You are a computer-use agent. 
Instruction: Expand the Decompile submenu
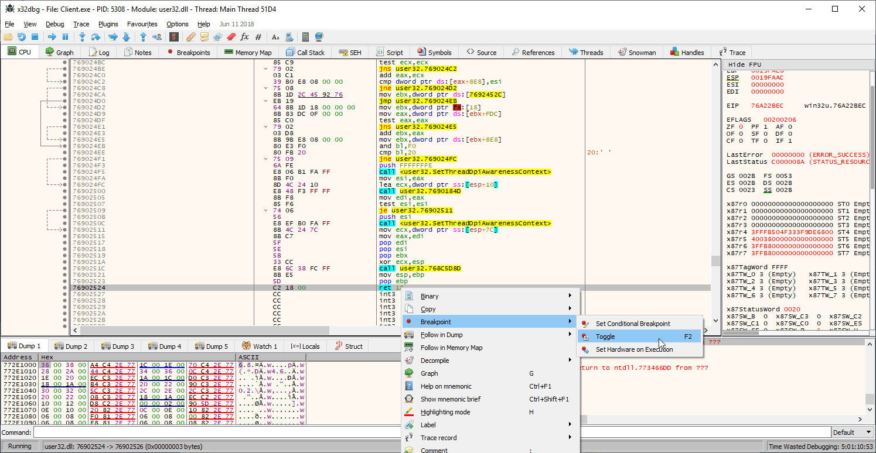(x=490, y=361)
